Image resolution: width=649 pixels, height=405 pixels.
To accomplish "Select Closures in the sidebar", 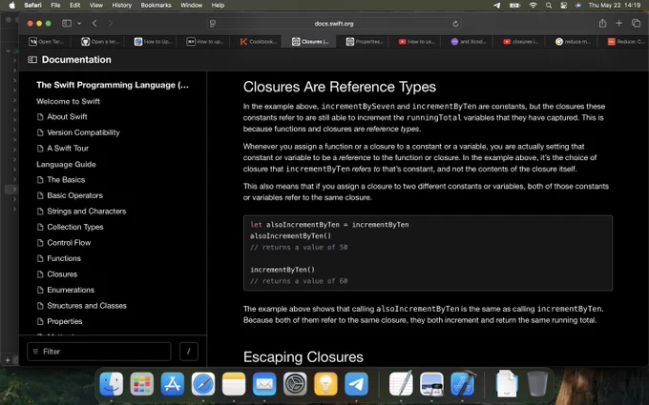I will [x=62, y=274].
